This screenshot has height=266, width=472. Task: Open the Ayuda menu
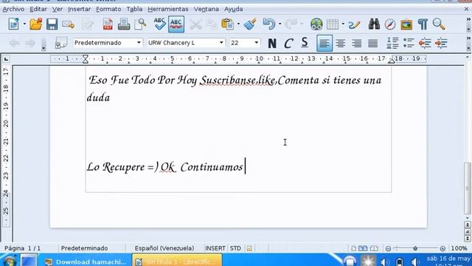pyautogui.click(x=233, y=9)
